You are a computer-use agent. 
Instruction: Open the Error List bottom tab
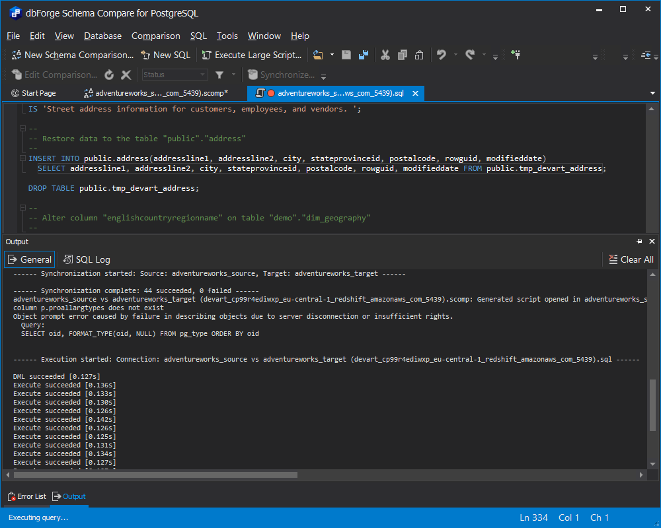pos(27,496)
